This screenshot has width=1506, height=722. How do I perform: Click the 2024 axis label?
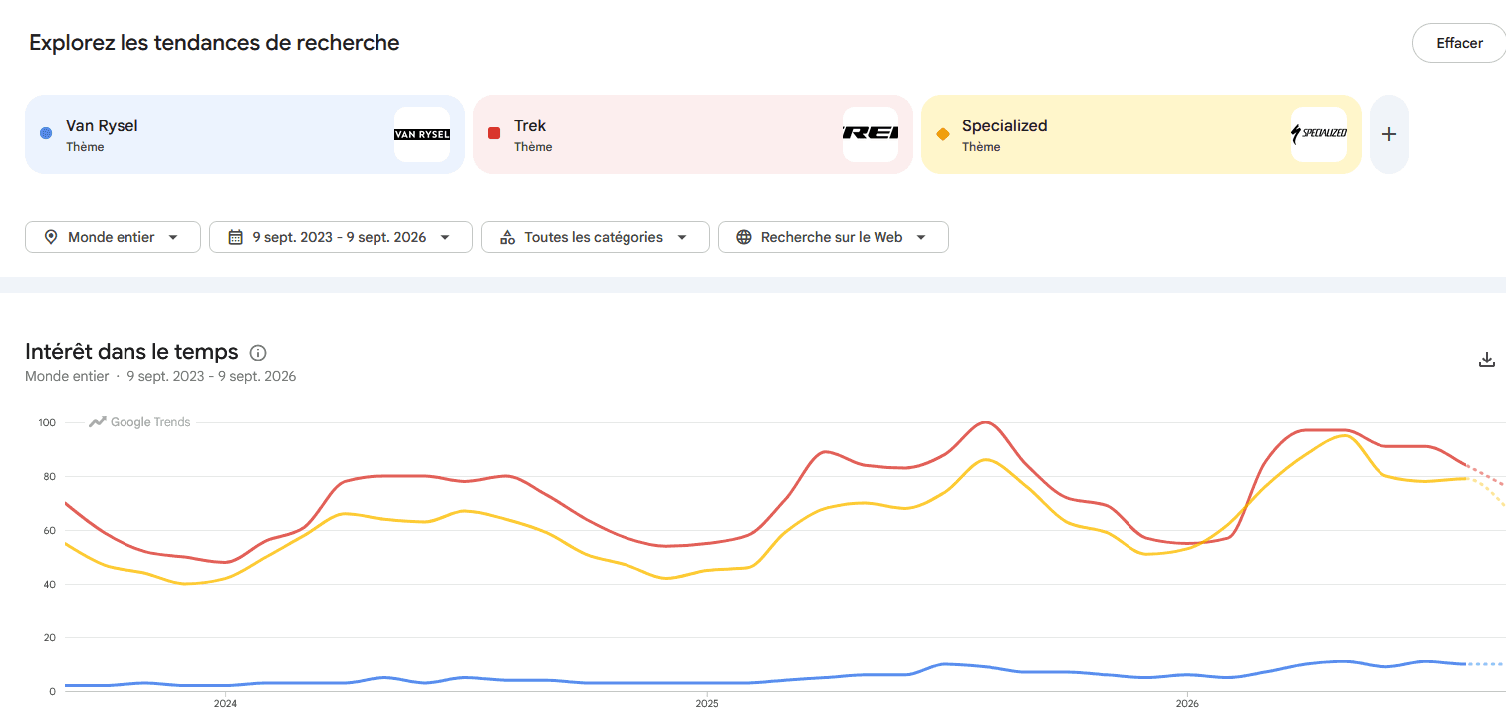[x=225, y=703]
